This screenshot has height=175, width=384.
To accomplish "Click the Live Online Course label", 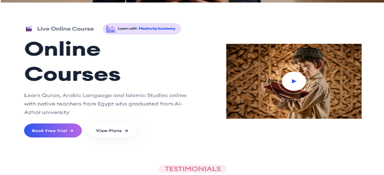I will pos(66,29).
